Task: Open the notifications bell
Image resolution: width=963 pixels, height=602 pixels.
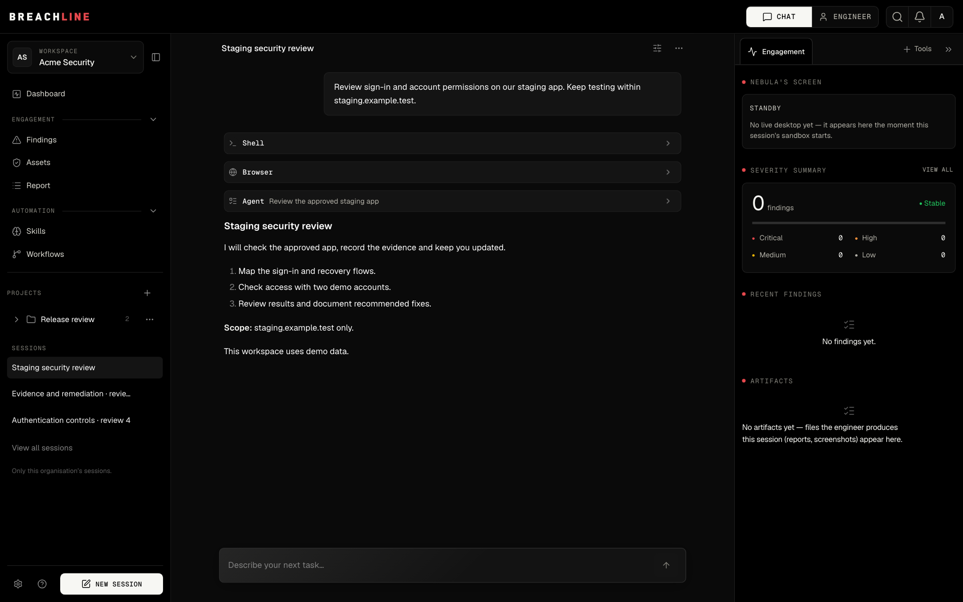Action: pyautogui.click(x=919, y=17)
